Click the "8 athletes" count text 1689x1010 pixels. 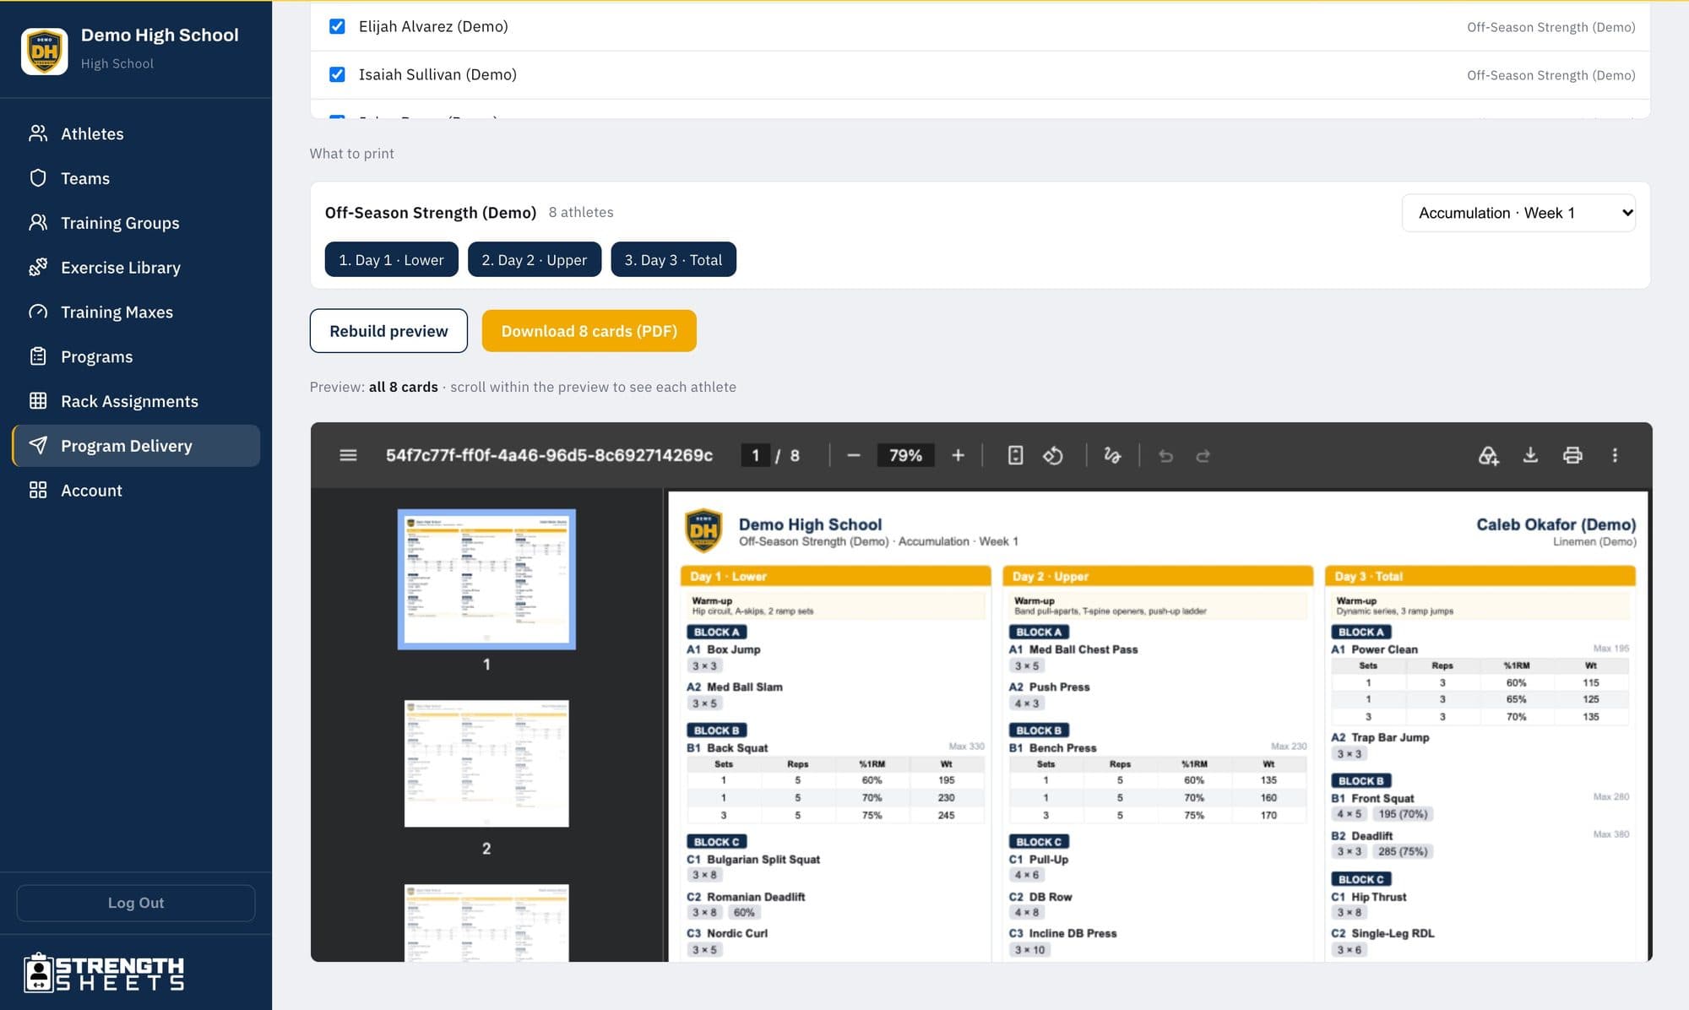click(581, 212)
